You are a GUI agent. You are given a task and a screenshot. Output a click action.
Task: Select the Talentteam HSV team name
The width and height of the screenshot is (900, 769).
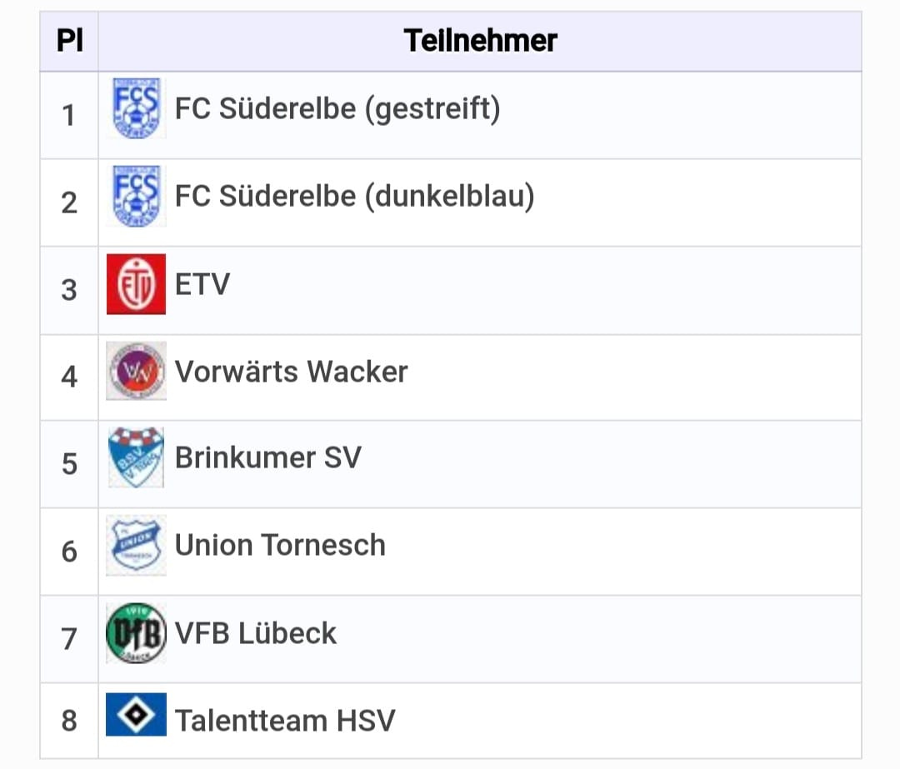[x=285, y=721]
